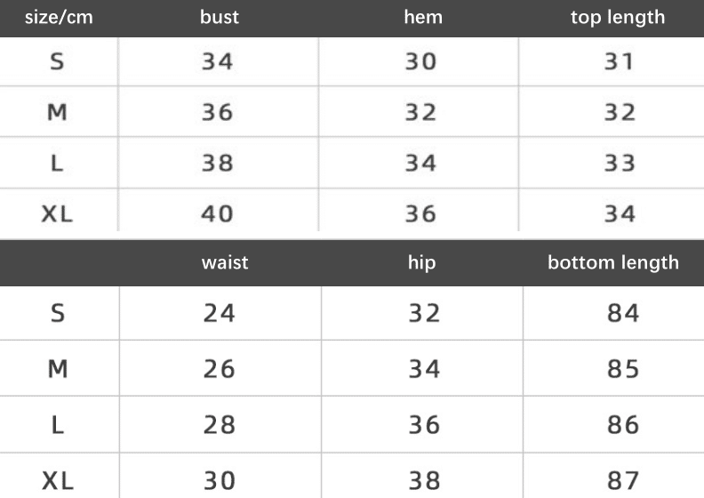Click the XL label in top table
This screenshot has width=704, height=498.
(x=57, y=213)
